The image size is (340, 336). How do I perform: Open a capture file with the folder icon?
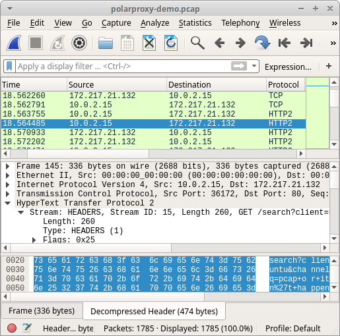(106, 43)
